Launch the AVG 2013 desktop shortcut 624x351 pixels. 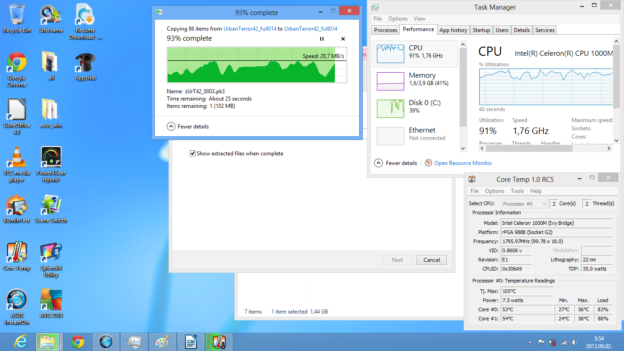(x=51, y=304)
